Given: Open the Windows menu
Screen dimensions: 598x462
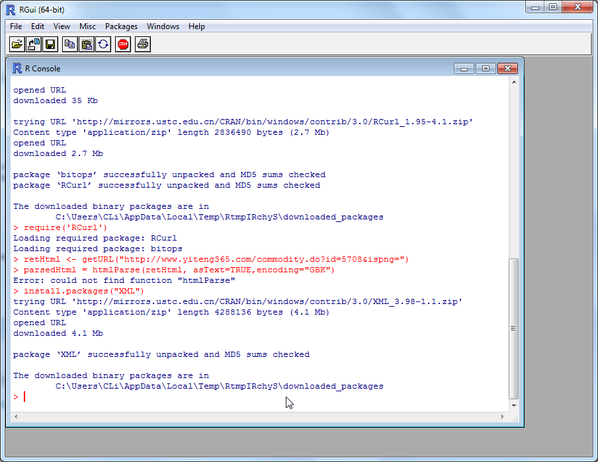Looking at the screenshot, I should click(163, 26).
